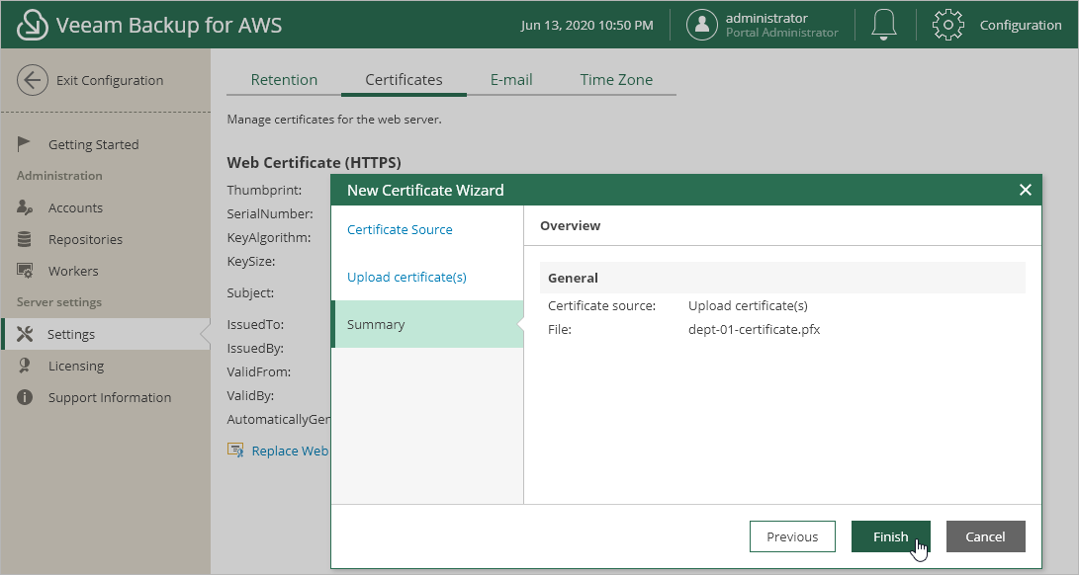Click the dept-01-certificate.pfx file name
This screenshot has height=575, width=1079.
click(x=755, y=329)
